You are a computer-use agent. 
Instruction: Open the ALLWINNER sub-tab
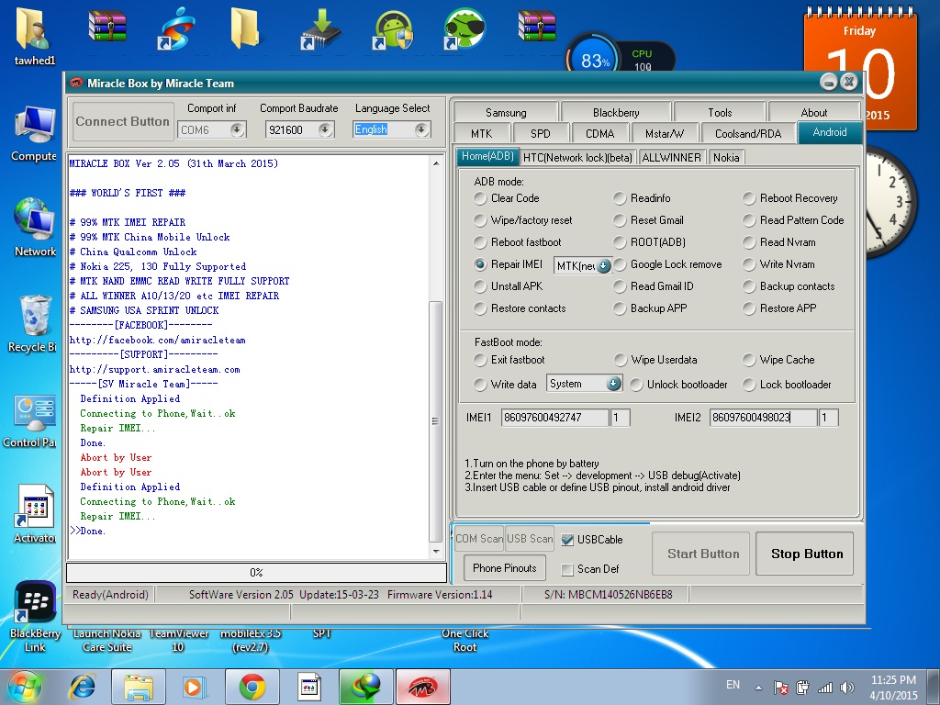(671, 158)
